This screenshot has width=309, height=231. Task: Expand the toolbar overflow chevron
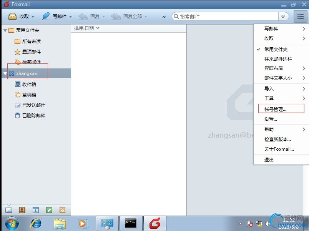pos(164,17)
